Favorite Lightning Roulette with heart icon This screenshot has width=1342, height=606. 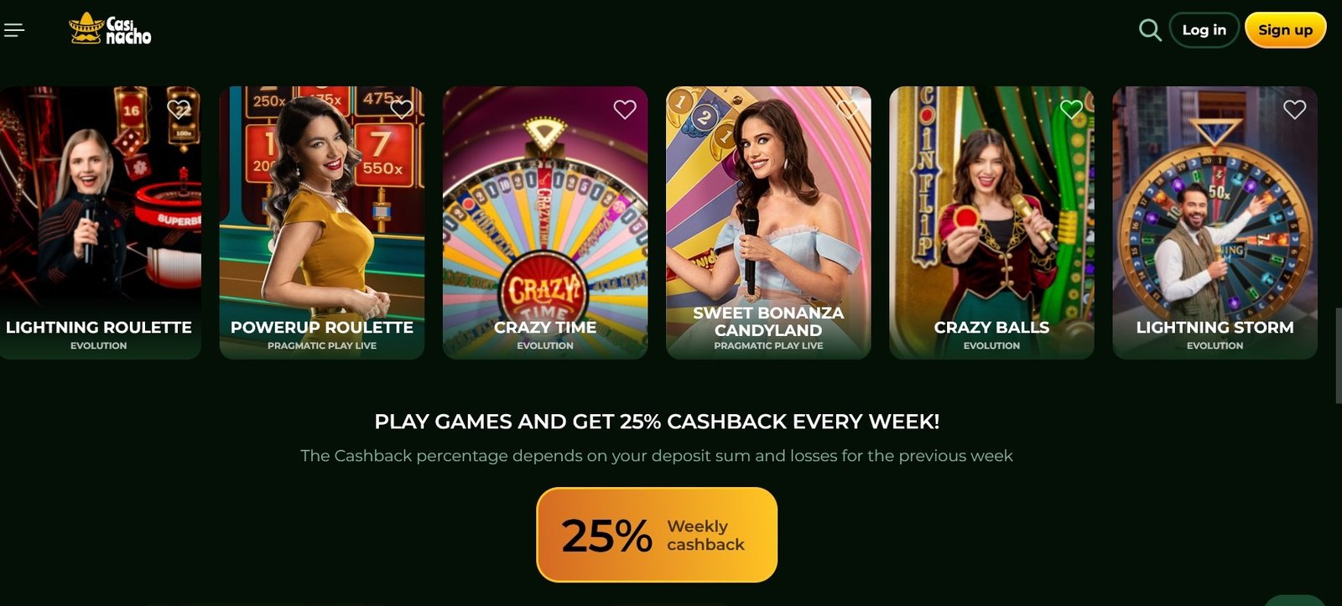179,109
